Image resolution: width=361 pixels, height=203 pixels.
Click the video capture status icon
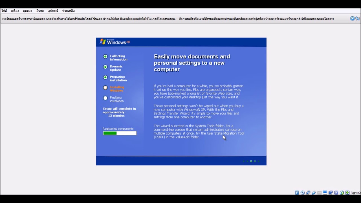pos(331,193)
